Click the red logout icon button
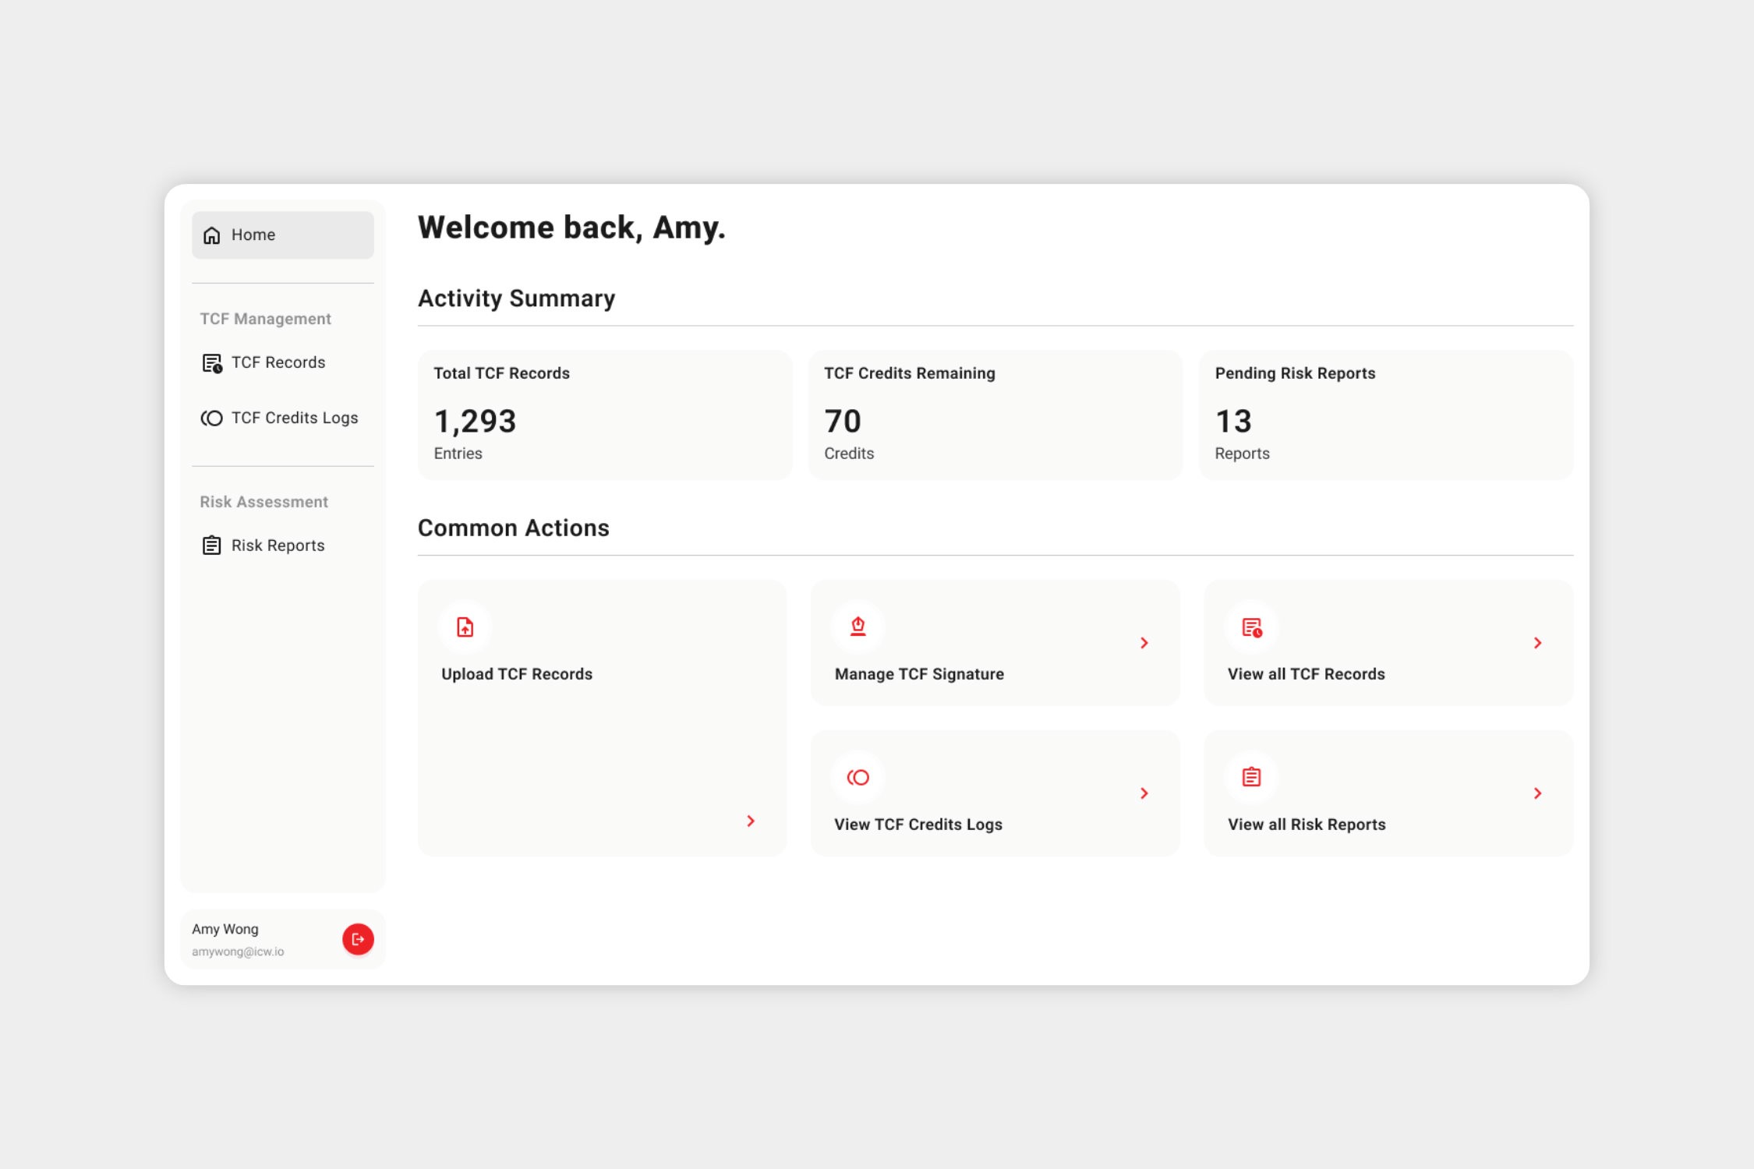 [x=358, y=939]
